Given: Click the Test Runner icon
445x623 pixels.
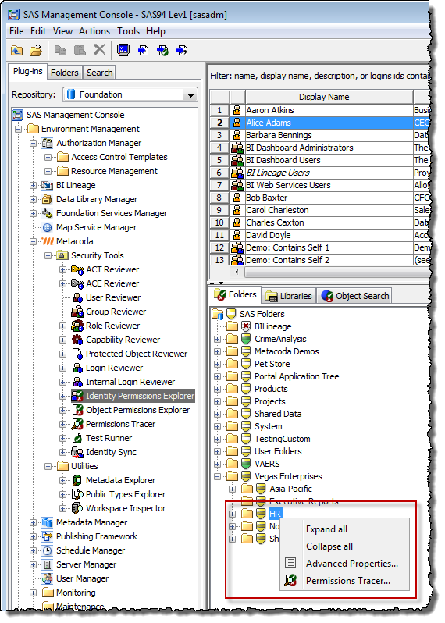Looking at the screenshot, I should [77, 438].
